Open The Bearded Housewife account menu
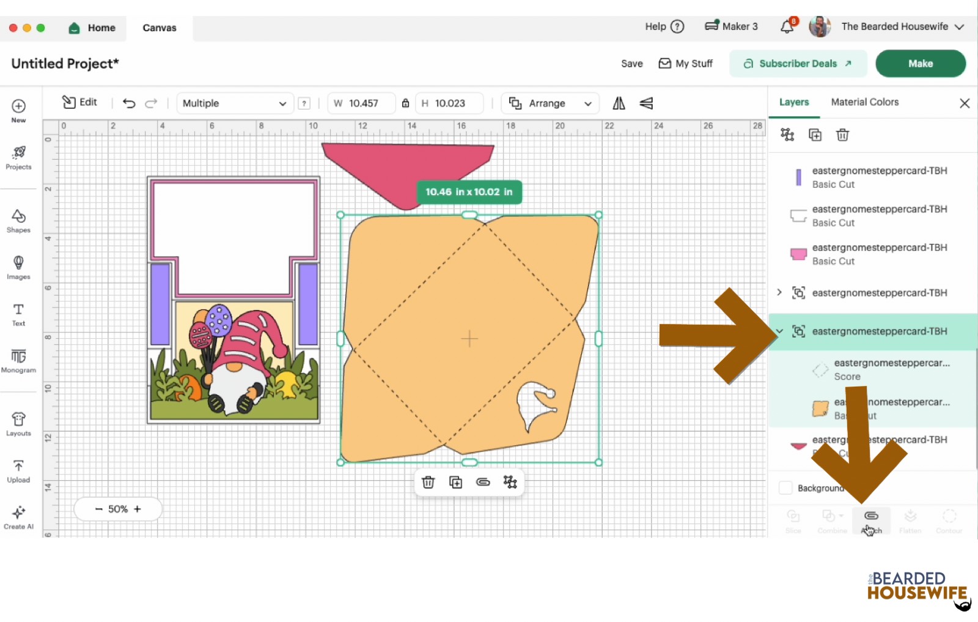 pyautogui.click(x=902, y=26)
